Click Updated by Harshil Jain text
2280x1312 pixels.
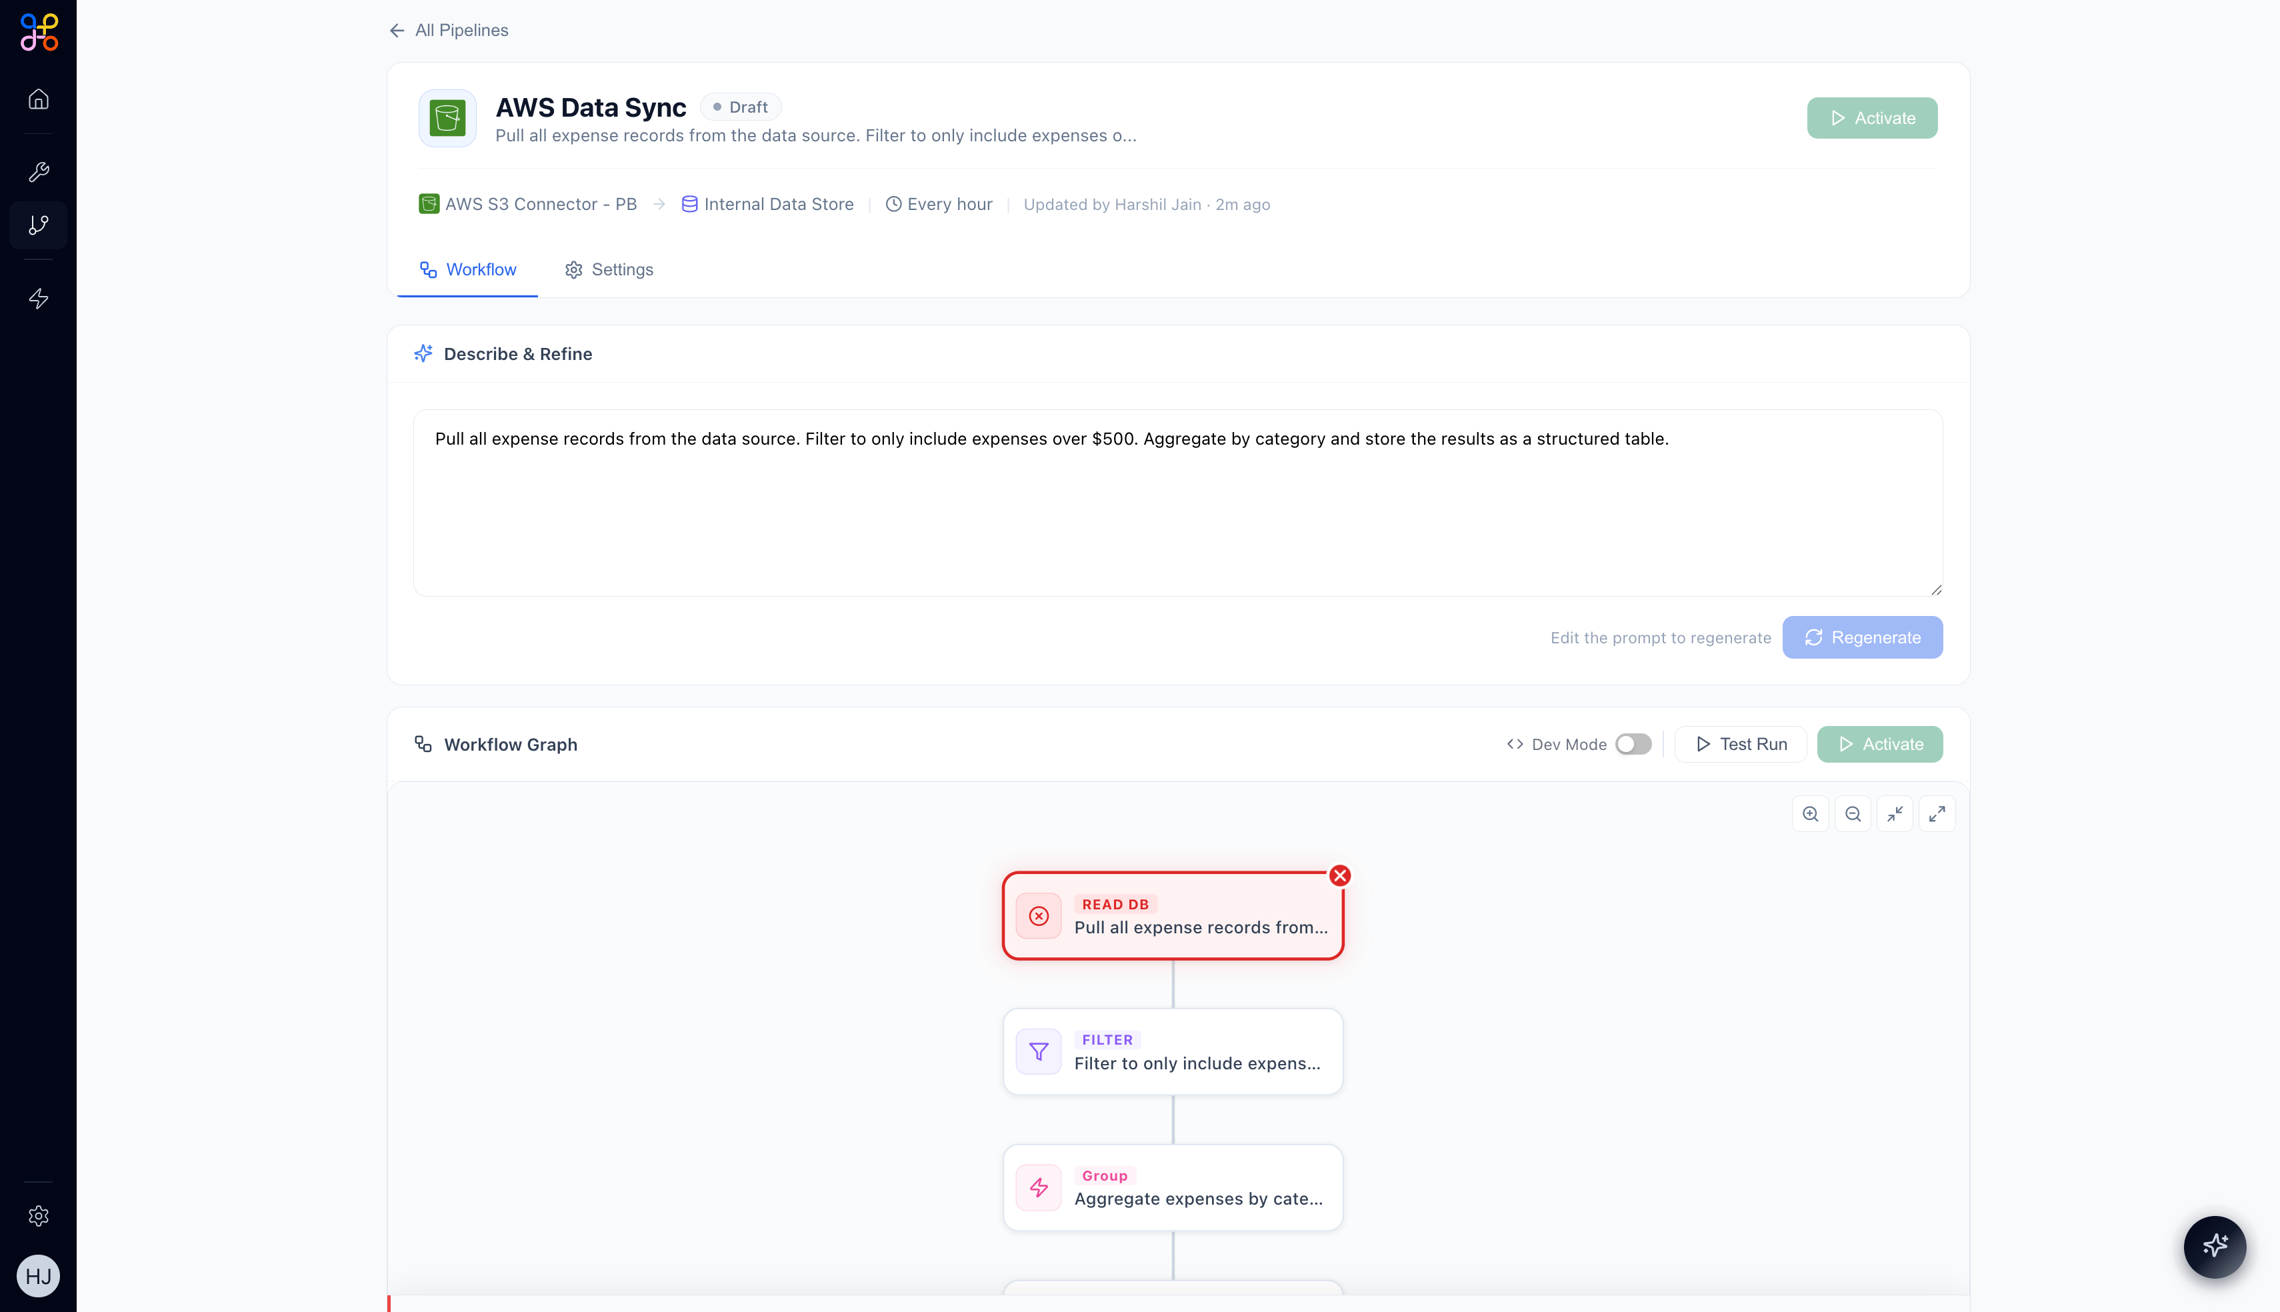point(1147,205)
